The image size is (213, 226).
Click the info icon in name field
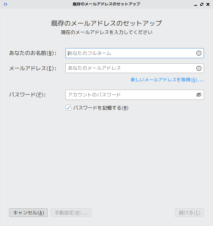[x=199, y=53]
